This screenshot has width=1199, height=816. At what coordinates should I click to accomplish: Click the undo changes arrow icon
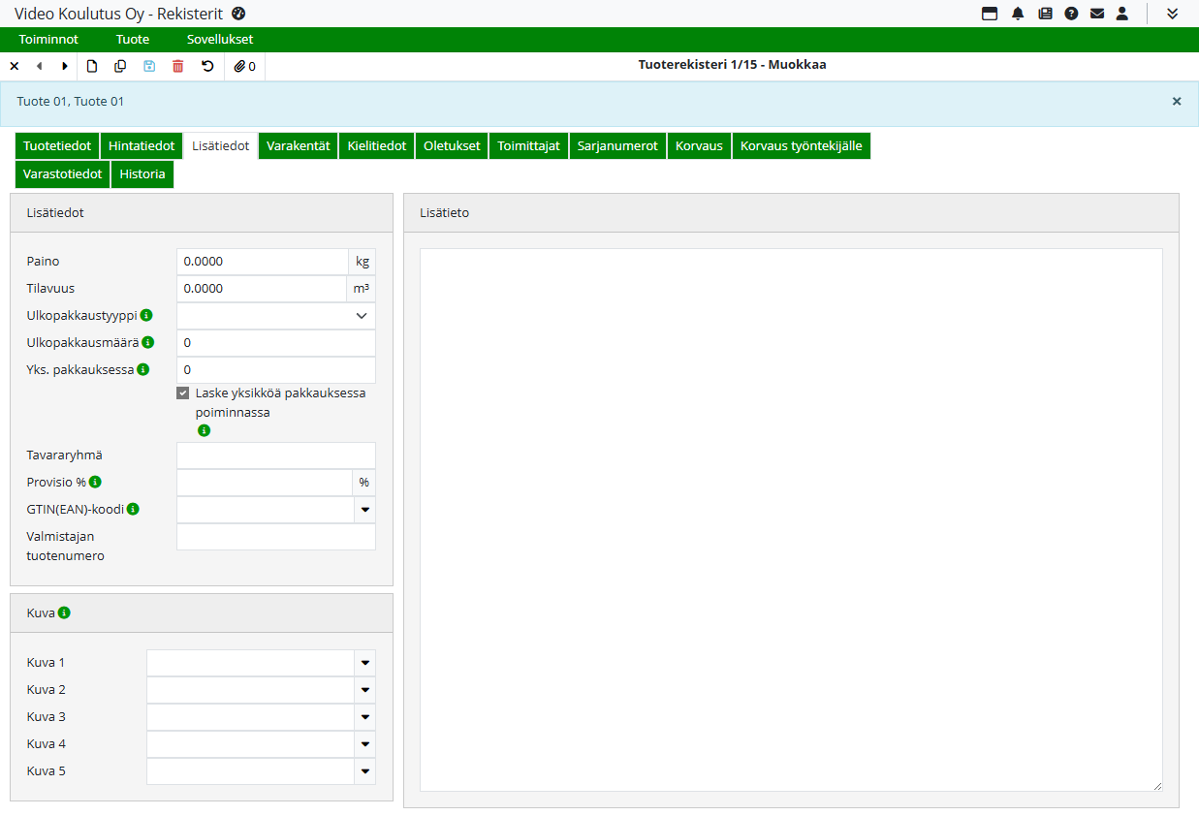coord(206,66)
